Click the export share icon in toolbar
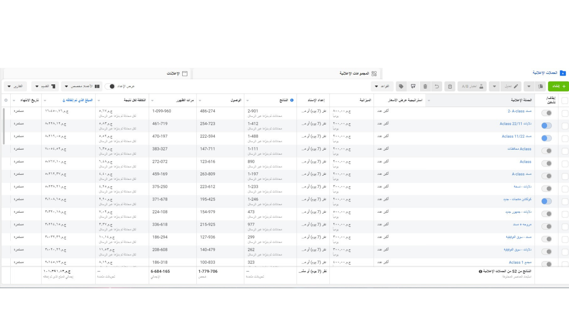569x320 pixels. [413, 86]
